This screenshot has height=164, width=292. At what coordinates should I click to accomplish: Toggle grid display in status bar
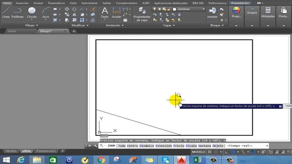tap(210, 152)
